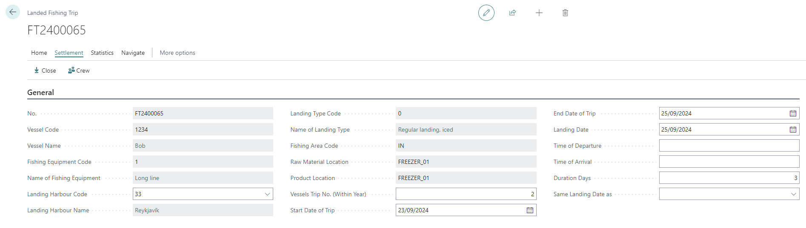Click the back arrow button

(13, 12)
